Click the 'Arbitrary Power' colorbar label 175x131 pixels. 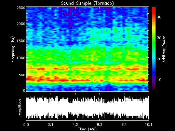coord(164,49)
